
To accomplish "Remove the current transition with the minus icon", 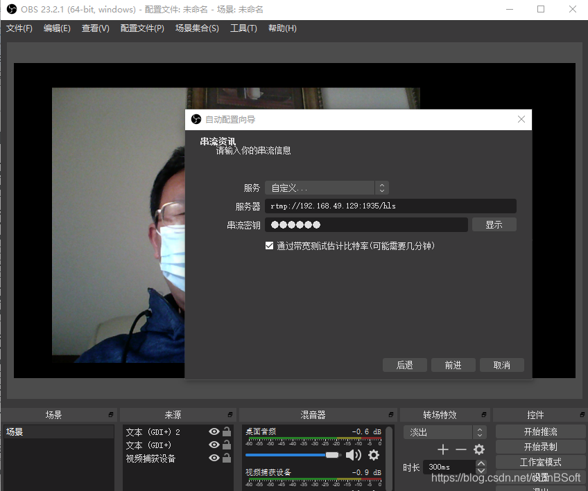I will [460, 449].
